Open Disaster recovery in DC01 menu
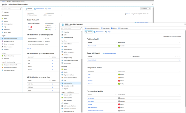This screenshot has height=113, width=186. [68, 49]
